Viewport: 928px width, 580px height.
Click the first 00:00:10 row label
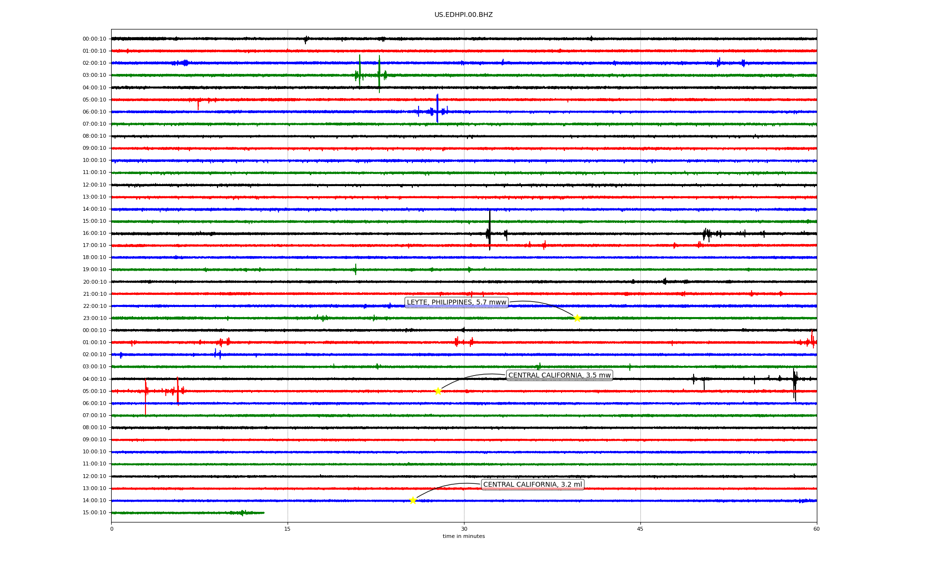tap(94, 39)
